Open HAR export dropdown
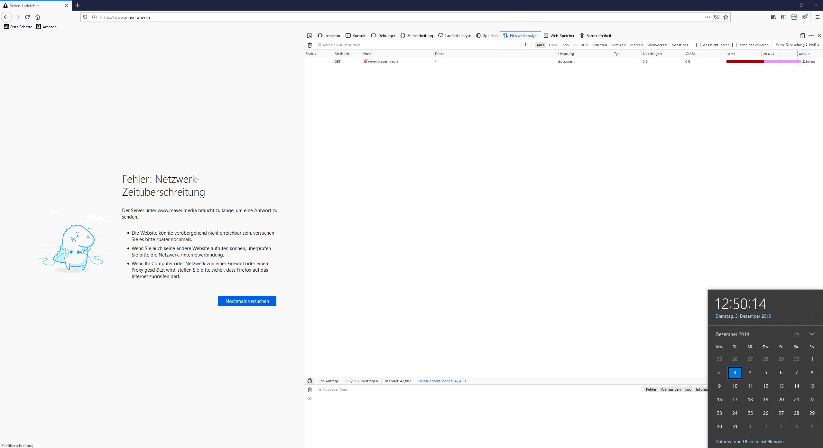The width and height of the screenshot is (823, 448). tap(814, 45)
